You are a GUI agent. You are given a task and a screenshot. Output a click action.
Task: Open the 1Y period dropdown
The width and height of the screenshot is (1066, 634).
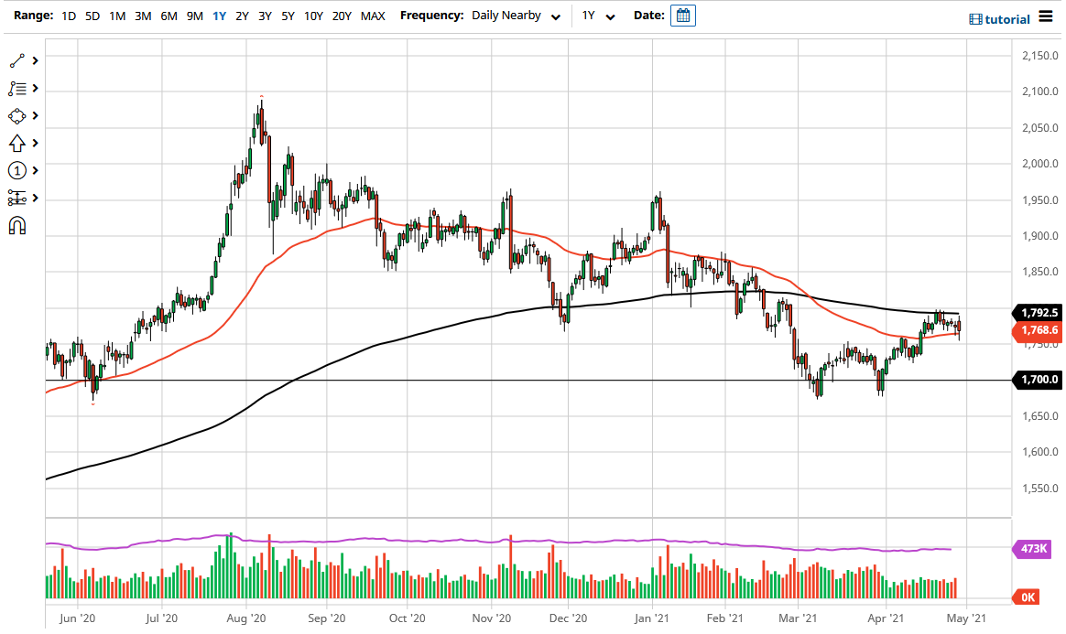[x=598, y=16]
